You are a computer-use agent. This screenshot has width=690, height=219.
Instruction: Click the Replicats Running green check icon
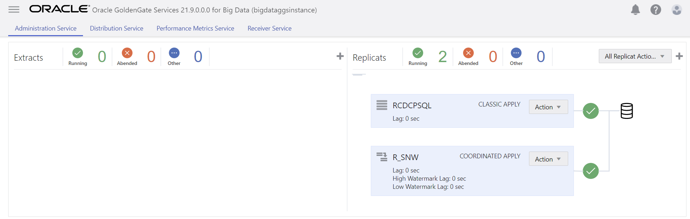point(418,53)
